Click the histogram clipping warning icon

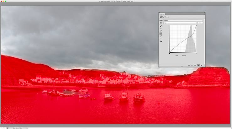pos(161,41)
